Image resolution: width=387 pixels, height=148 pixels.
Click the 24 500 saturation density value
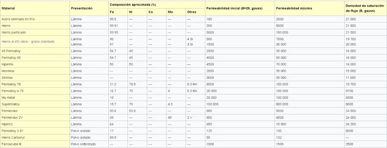[351, 111]
